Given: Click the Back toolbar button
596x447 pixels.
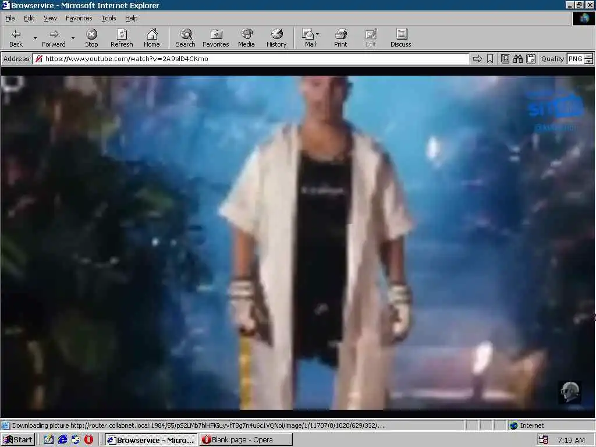Looking at the screenshot, I should click(16, 38).
